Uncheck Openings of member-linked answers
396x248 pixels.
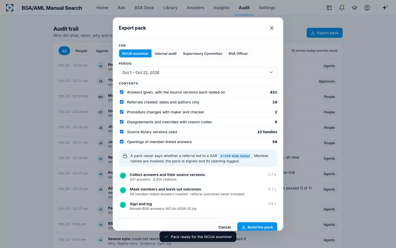pyautogui.click(x=122, y=142)
